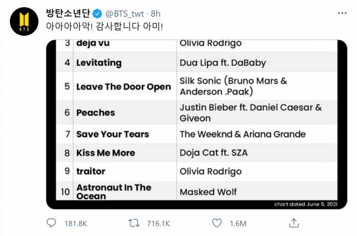The width and height of the screenshot is (357, 236).
Task: Open the @BTS_twt handle link
Action: pos(125,12)
